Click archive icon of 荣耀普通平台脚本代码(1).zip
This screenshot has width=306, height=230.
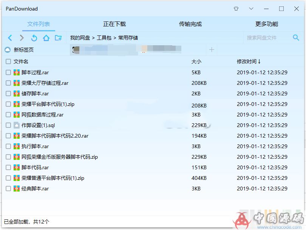click(x=17, y=178)
